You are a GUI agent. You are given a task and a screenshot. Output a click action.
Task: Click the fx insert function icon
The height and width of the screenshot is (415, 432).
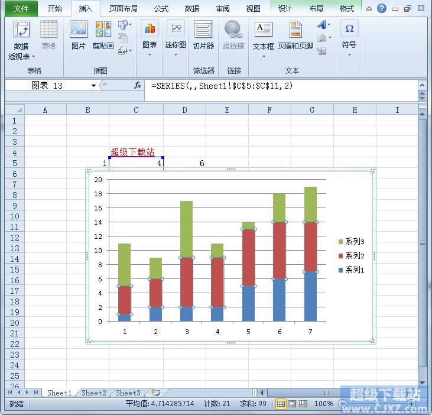click(x=138, y=86)
